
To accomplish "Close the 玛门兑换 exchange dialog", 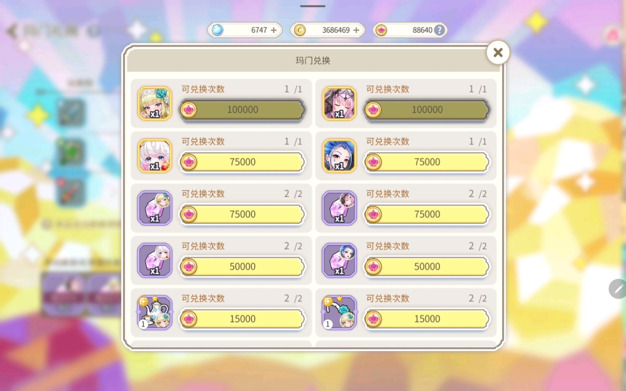I will 498,53.
